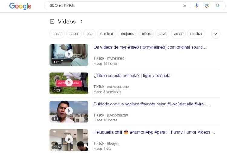This screenshot has width=227, height=153.
Task: Clear the search box with X icon
Action: [x=185, y=6]
